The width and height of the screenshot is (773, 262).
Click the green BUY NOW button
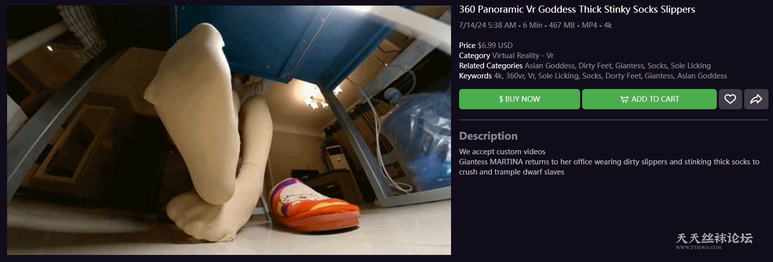(x=519, y=99)
